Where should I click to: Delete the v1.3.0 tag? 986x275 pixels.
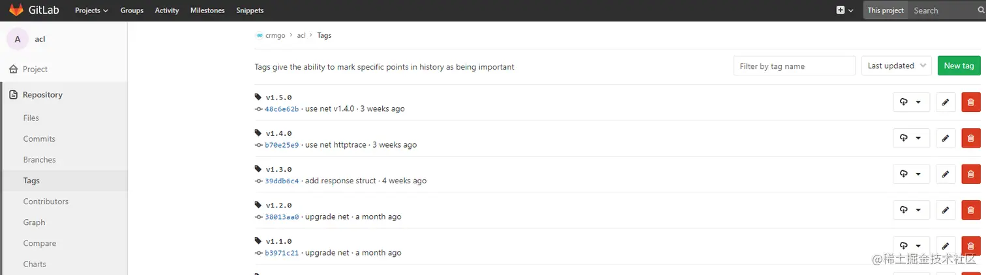pyautogui.click(x=970, y=174)
